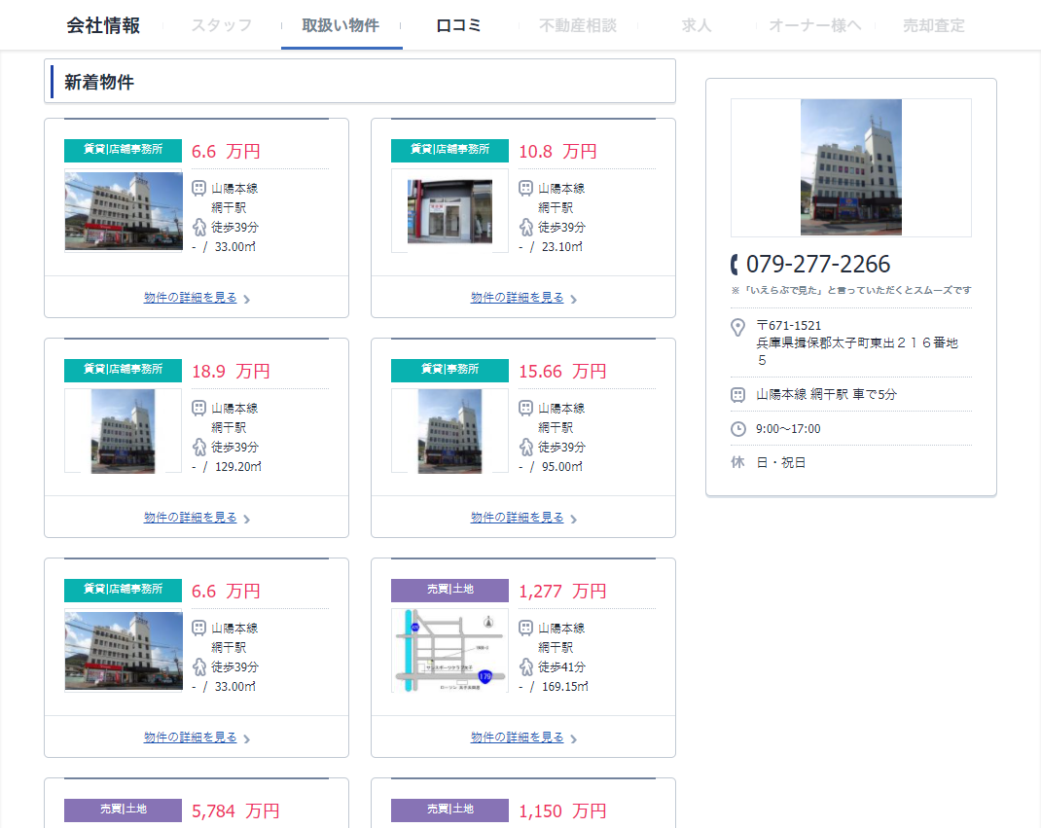Screen dimensions: 1041x828
Task: Click the 169.15㎡ area value
Action: (565, 687)
